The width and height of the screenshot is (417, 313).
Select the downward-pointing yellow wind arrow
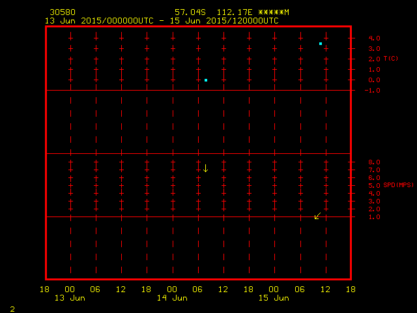click(206, 168)
